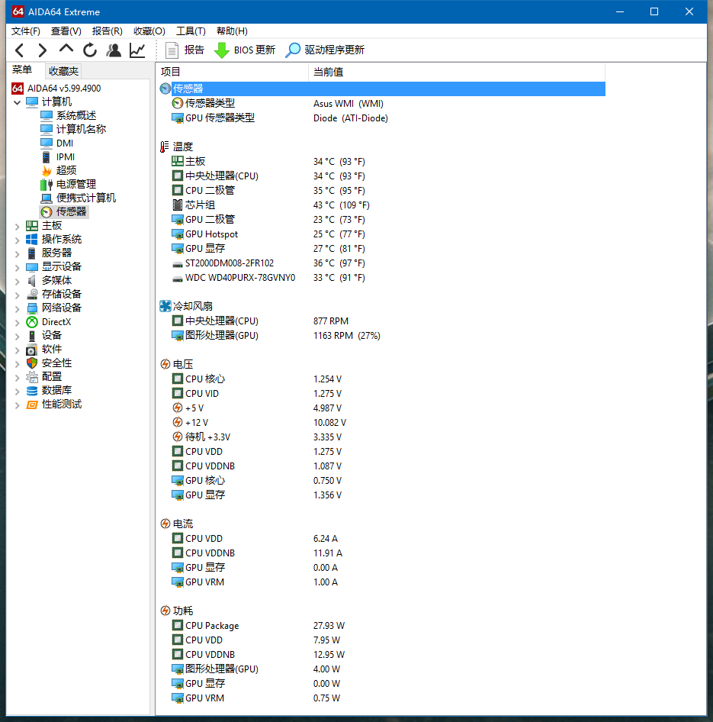
Task: Collapse the 计算机 tree node
Action: [x=17, y=102]
